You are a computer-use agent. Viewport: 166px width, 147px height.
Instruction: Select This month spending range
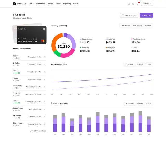[126, 26]
